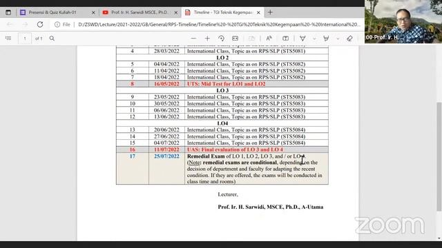Click the date 20/06/2022 cell
The width and height of the screenshot is (442, 248).
click(x=166, y=130)
